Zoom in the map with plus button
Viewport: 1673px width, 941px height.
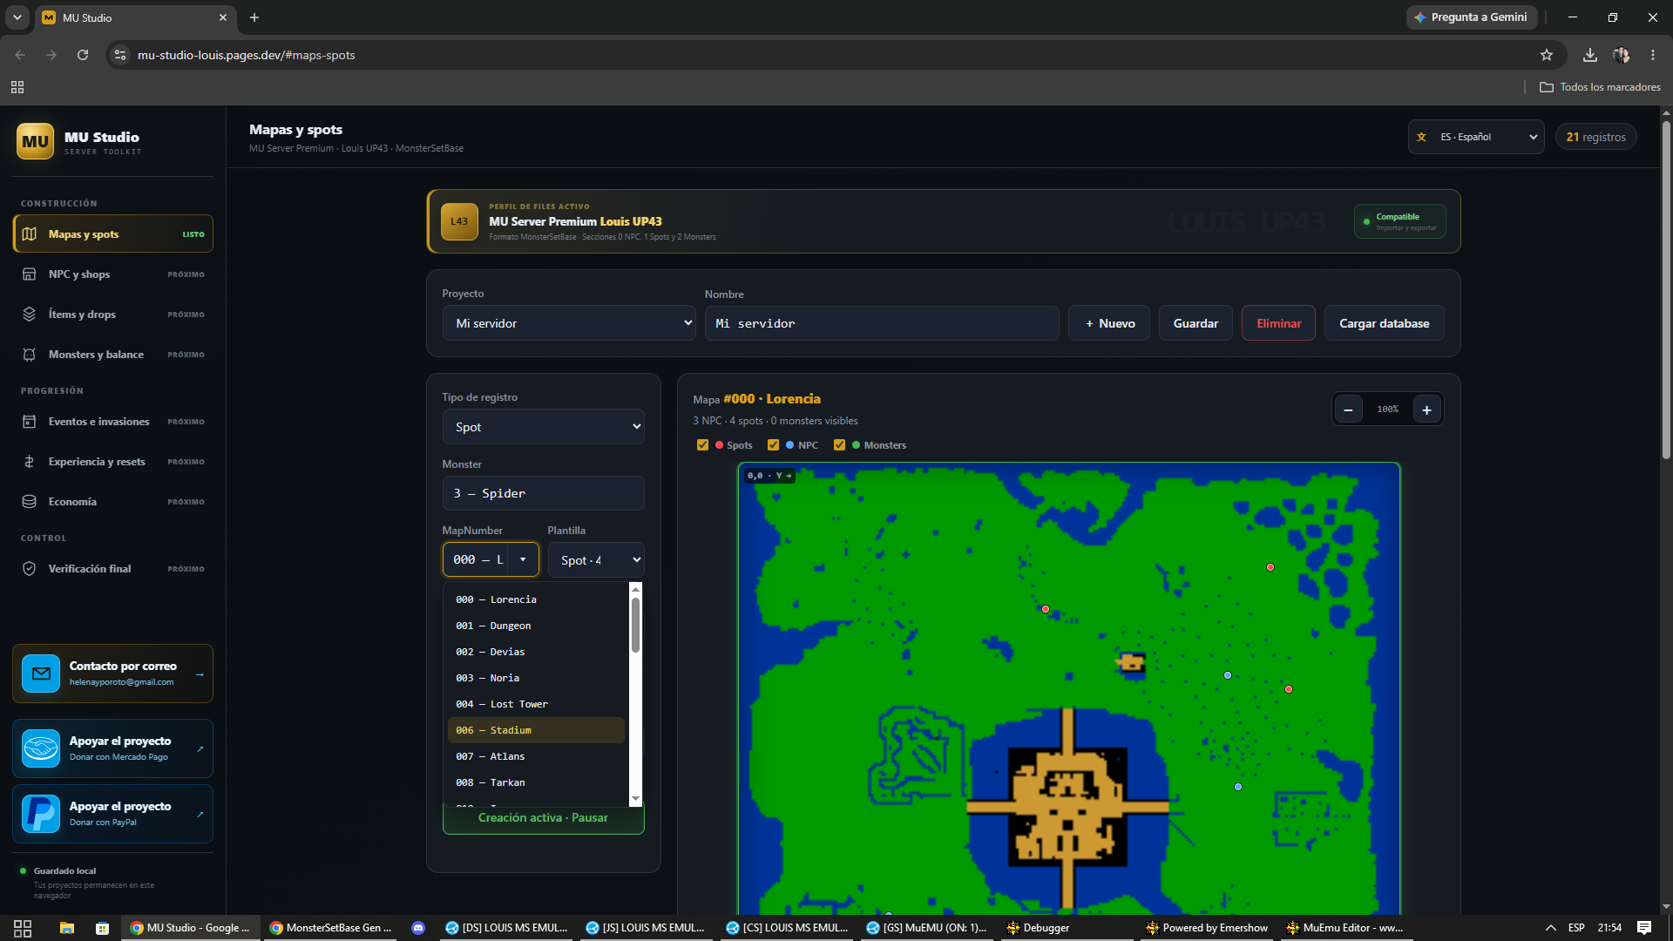(1426, 410)
